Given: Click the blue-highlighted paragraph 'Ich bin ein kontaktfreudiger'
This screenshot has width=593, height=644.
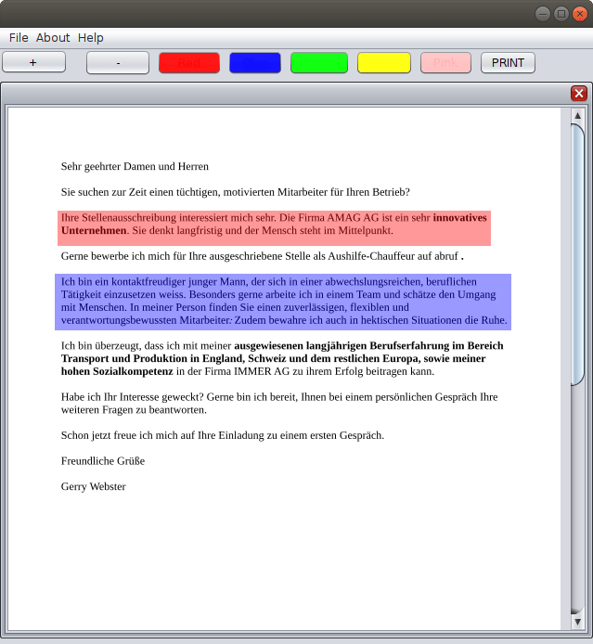Looking at the screenshot, I should click(x=284, y=301).
